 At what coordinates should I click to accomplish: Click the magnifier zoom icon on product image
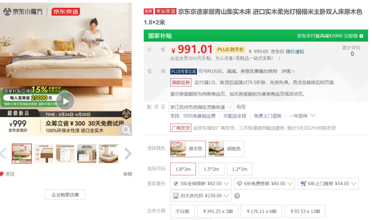pos(126,130)
